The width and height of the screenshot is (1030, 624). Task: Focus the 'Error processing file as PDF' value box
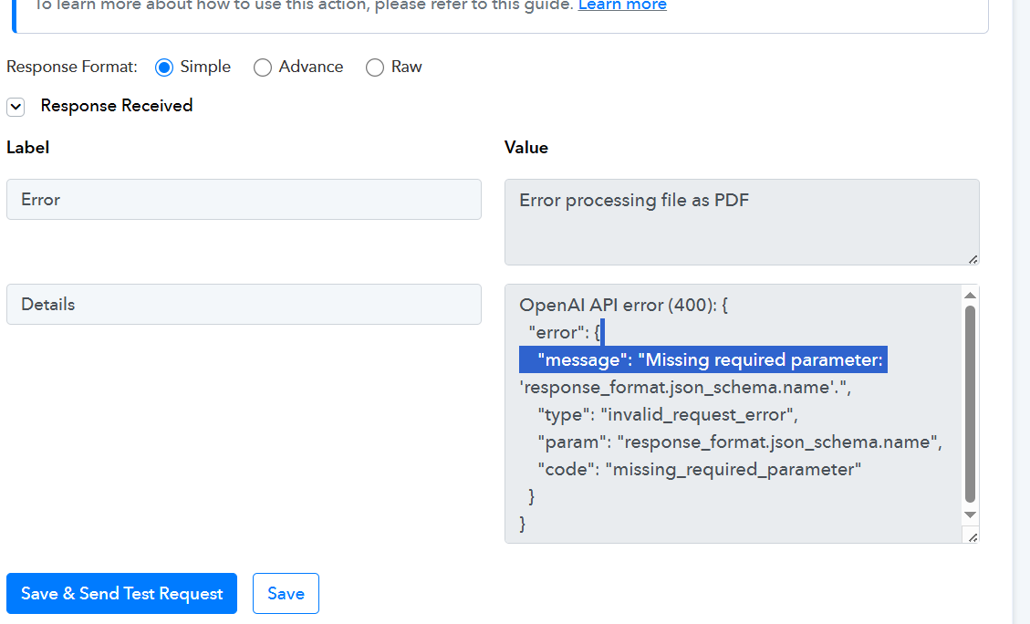741,222
